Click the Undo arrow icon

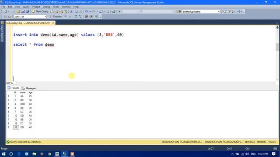tap(87, 12)
